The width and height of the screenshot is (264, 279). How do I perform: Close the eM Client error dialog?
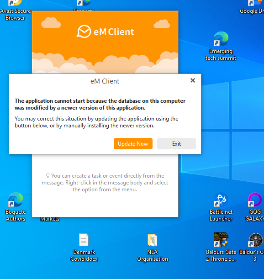[x=193, y=80]
